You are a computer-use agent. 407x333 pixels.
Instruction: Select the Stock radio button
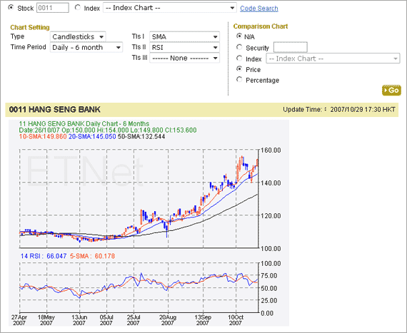click(x=11, y=8)
